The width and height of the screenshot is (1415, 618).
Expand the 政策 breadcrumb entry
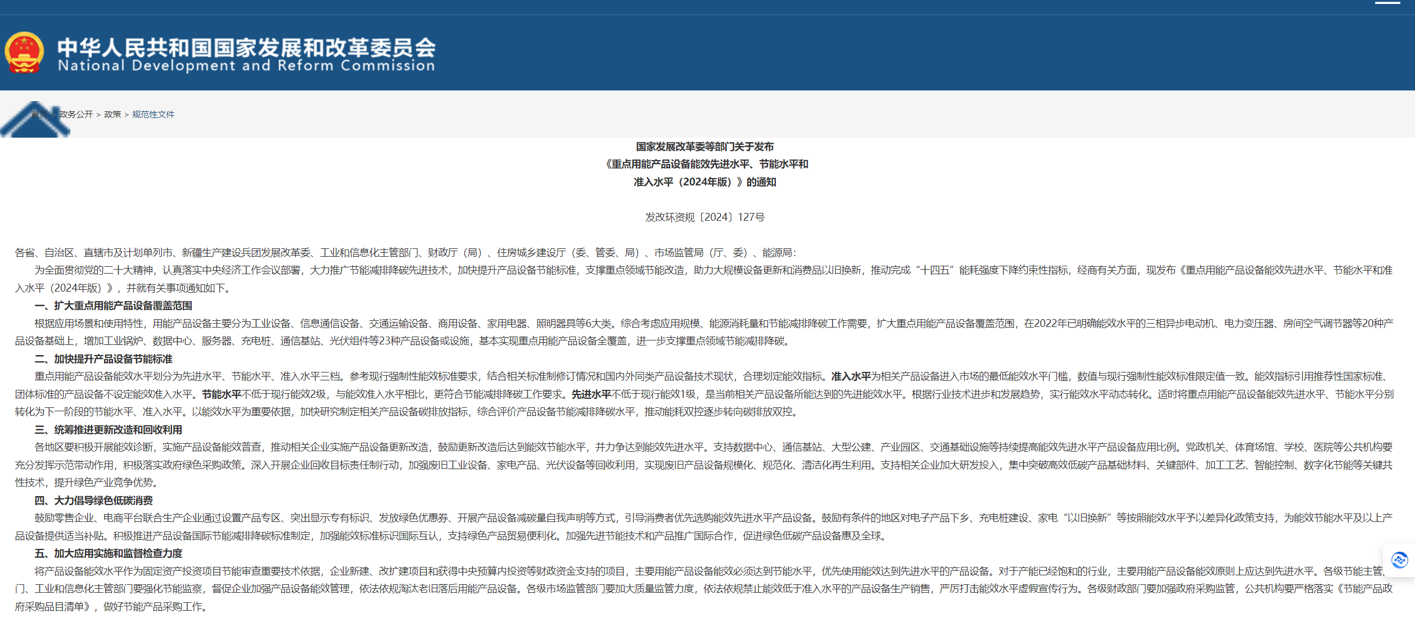[x=112, y=115]
